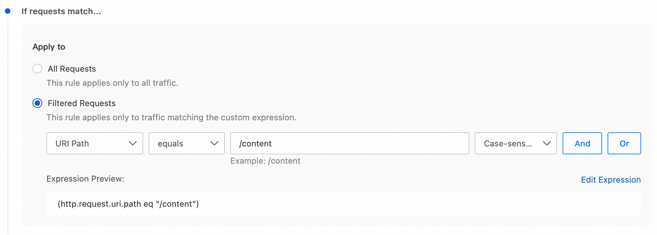Click the "Example: /content" hint text

[x=265, y=161]
